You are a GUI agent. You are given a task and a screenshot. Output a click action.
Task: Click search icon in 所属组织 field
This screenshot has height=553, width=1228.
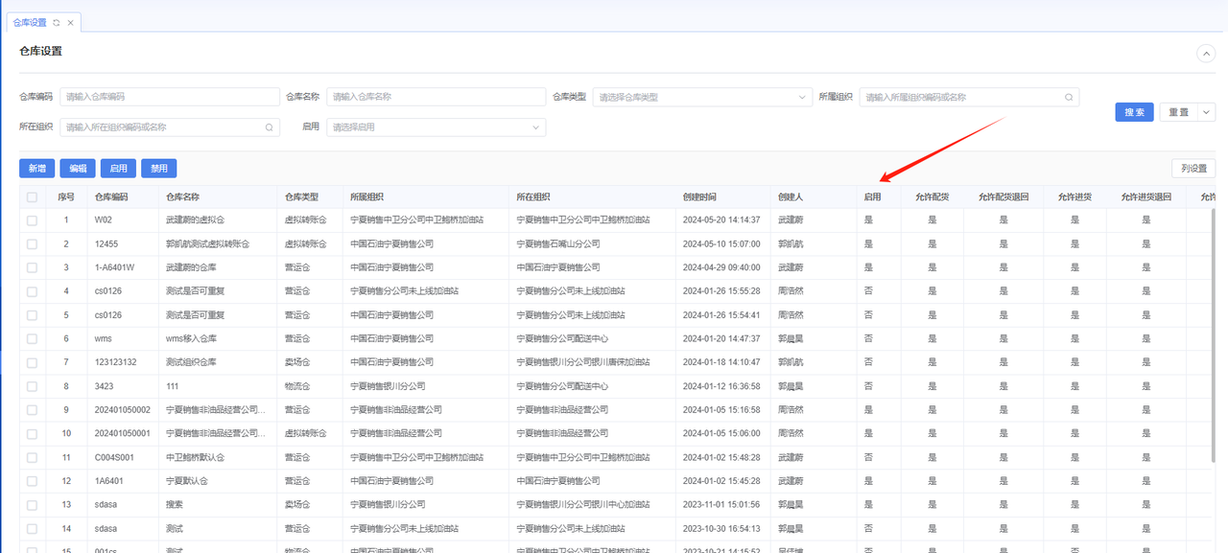tap(1068, 97)
